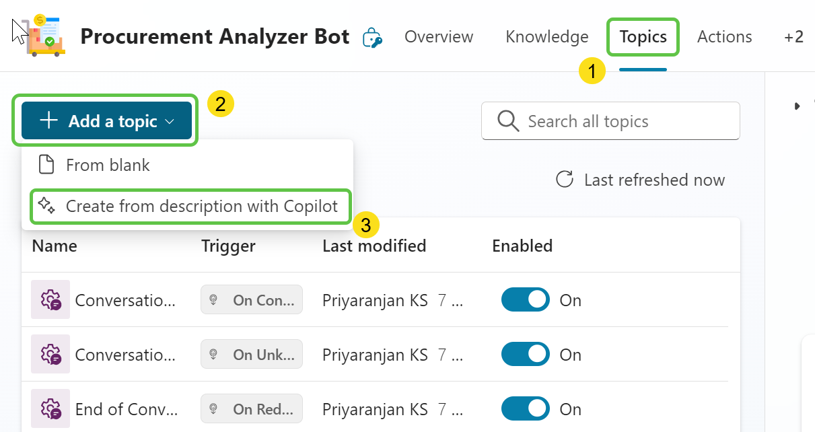Click the refresh icon next to Last refreshed
Viewport: 815px width, 432px height.
(x=564, y=180)
